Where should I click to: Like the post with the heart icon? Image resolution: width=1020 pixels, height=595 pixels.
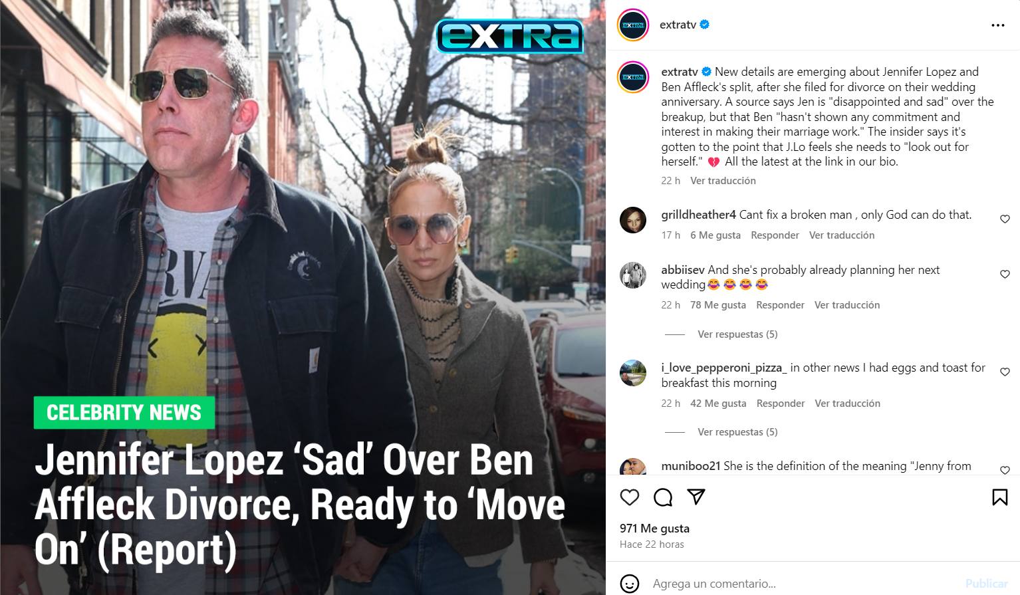click(x=629, y=497)
